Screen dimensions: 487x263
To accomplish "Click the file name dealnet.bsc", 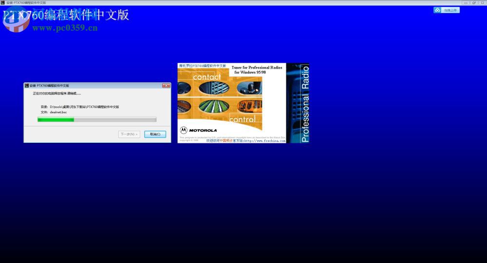I will (x=58, y=112).
